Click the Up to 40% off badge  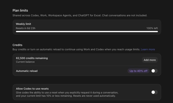click(138, 71)
